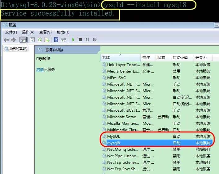Screen dimensions: 219x174
Task: Click the show/hide action pane icon
Action: click(64, 40)
